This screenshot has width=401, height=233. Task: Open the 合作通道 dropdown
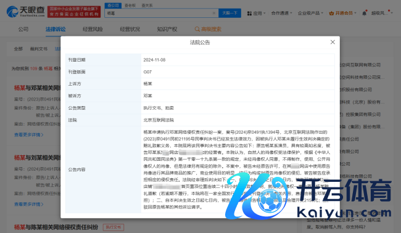(281, 13)
